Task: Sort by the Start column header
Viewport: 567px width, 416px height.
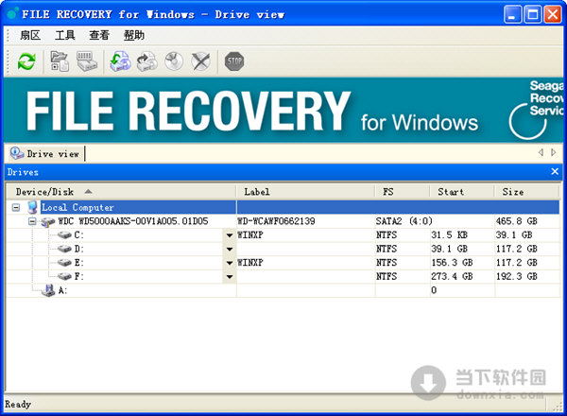Action: click(x=462, y=192)
